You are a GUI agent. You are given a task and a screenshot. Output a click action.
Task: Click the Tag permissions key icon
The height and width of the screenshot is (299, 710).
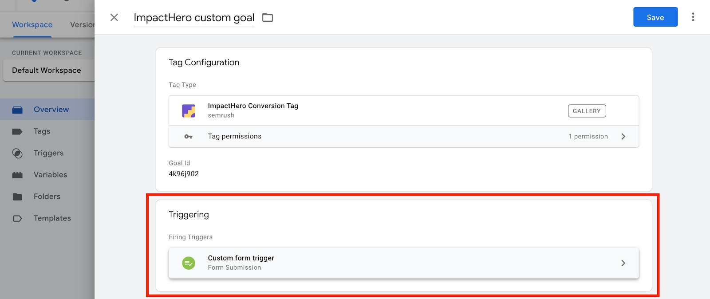click(x=189, y=137)
